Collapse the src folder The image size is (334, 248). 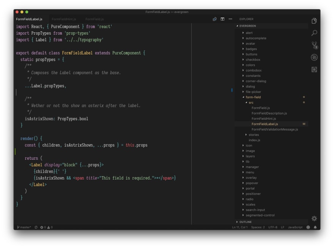(x=272, y=103)
